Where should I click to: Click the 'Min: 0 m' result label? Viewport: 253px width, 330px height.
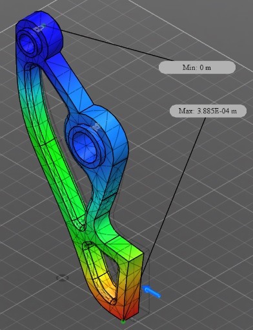pos(197,67)
